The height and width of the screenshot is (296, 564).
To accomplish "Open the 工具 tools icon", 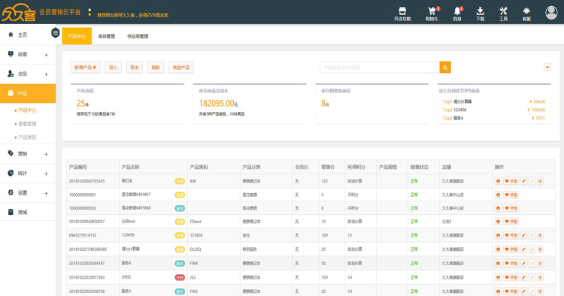I will [x=503, y=14].
